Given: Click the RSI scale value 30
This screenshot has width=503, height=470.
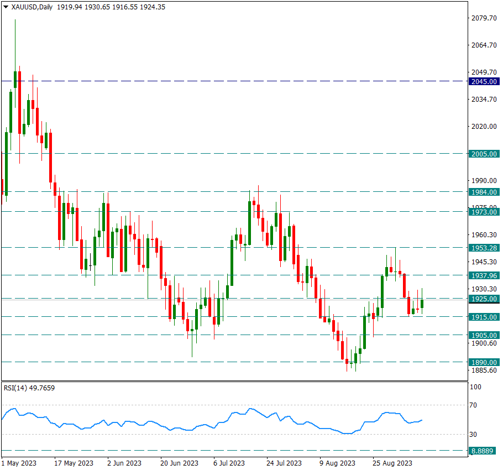Looking at the screenshot, I should 473,435.
